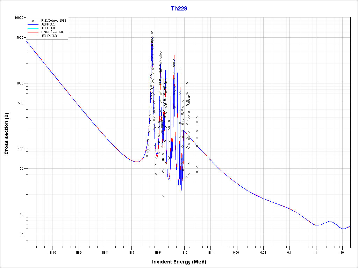
Task: Click the 1E-10 tick label on the x-axis
Action: (52, 252)
